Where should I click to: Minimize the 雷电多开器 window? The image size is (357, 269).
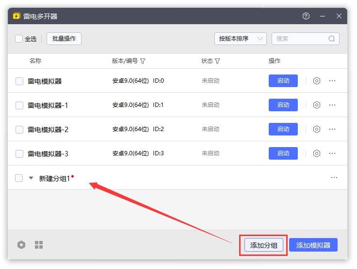[x=323, y=16]
